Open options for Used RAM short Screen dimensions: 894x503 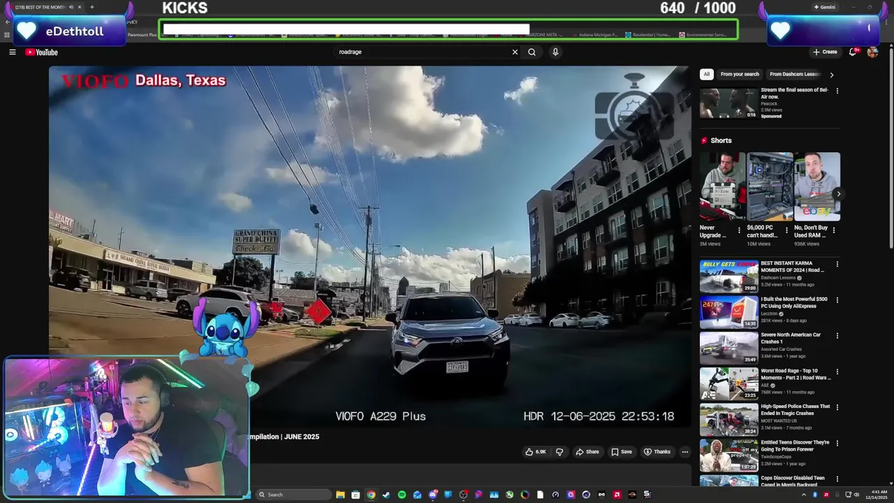pos(834,229)
